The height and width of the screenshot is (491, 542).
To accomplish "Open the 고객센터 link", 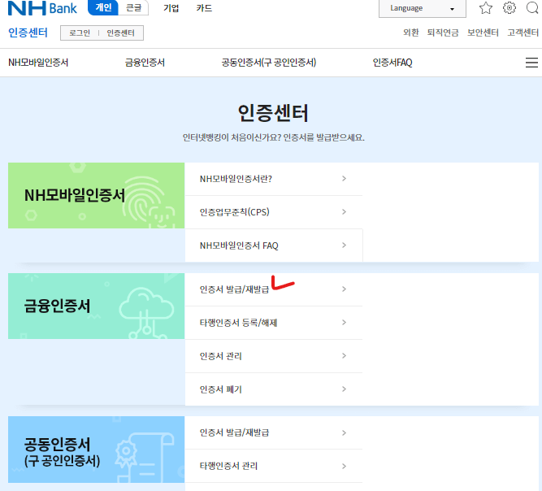I will click(x=523, y=33).
